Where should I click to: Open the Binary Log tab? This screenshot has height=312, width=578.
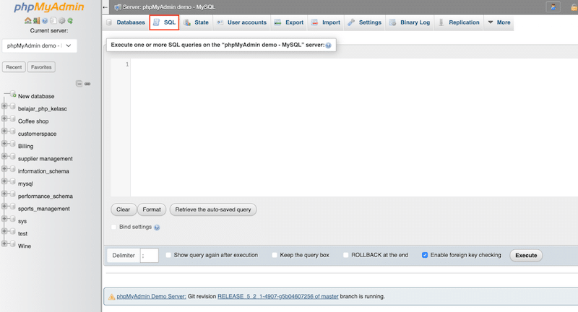click(x=410, y=22)
